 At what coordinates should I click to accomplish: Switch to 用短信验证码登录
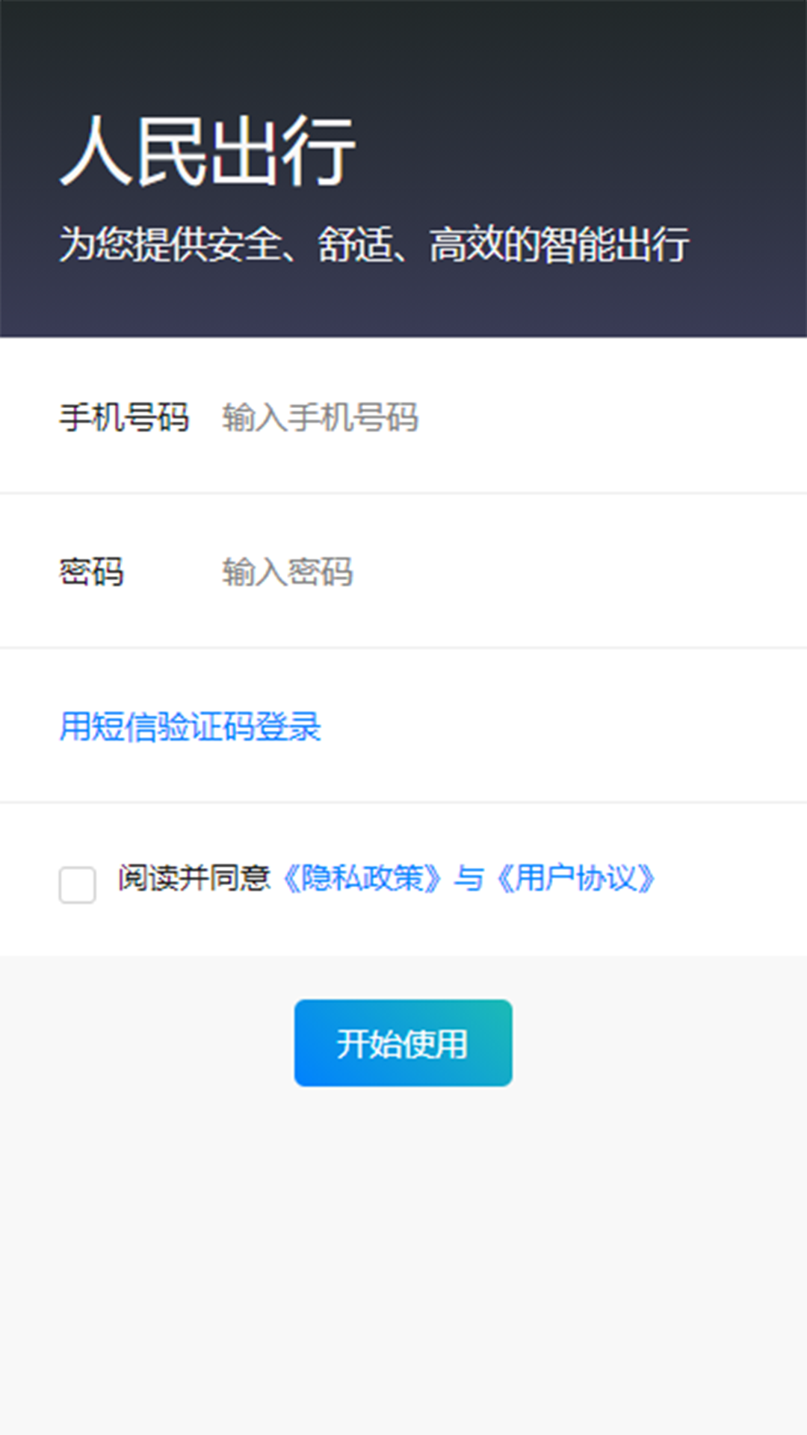point(190,726)
